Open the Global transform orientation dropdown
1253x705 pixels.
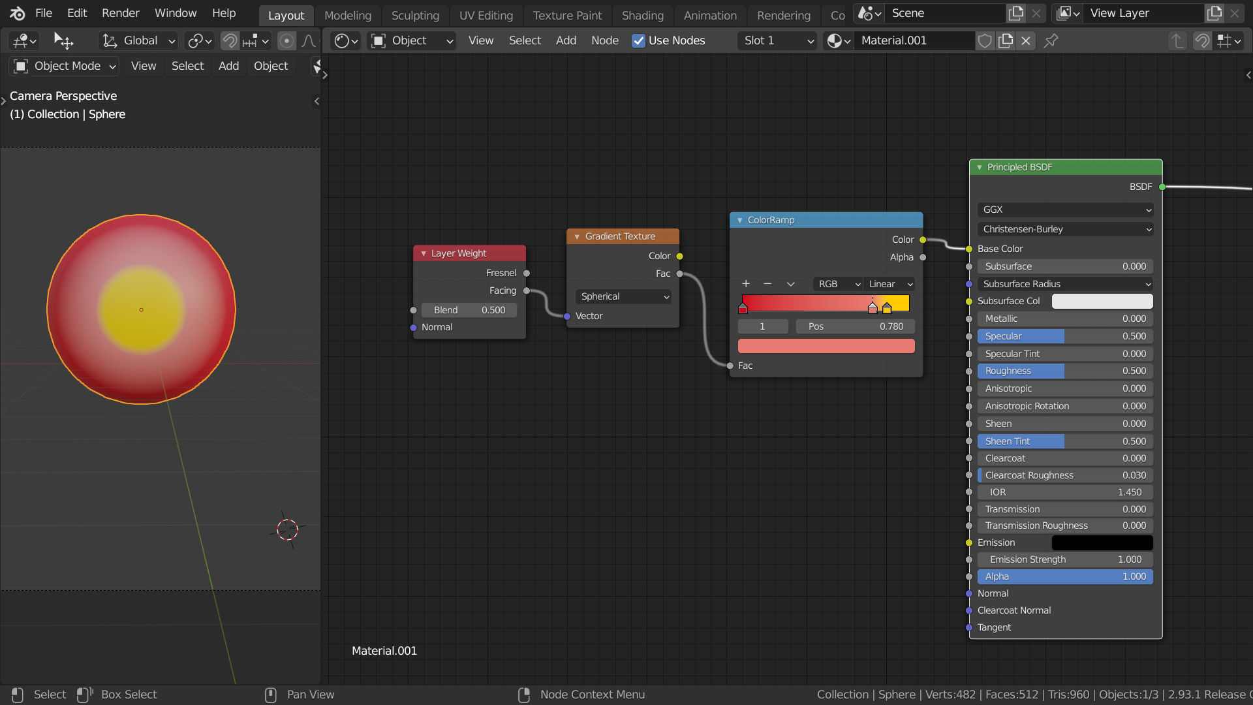point(138,41)
